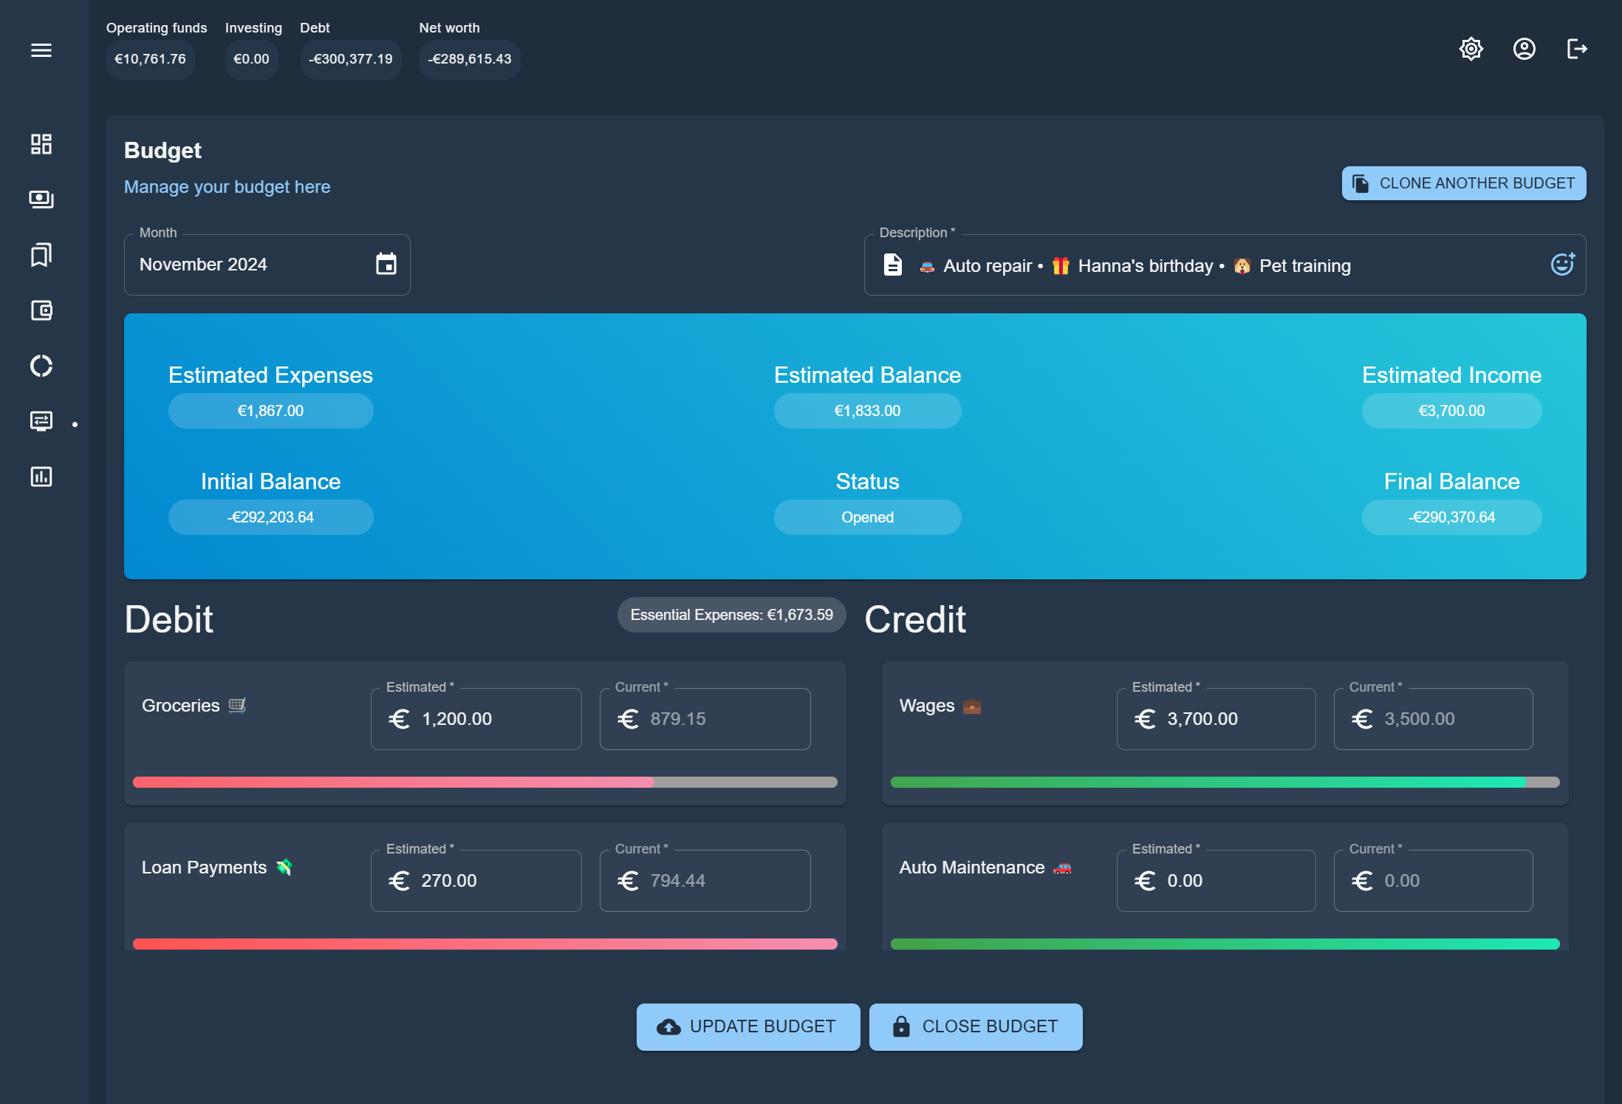Click the Clone Another Budget button

click(x=1463, y=183)
